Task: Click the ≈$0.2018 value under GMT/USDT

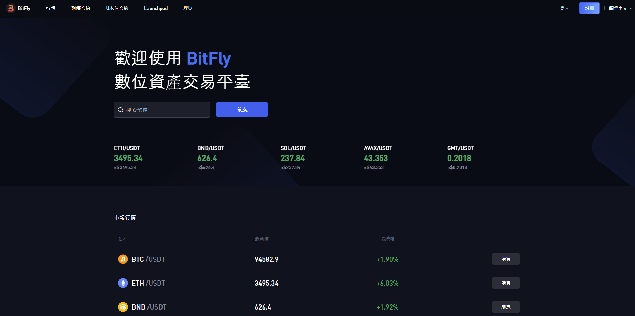Action: click(457, 167)
